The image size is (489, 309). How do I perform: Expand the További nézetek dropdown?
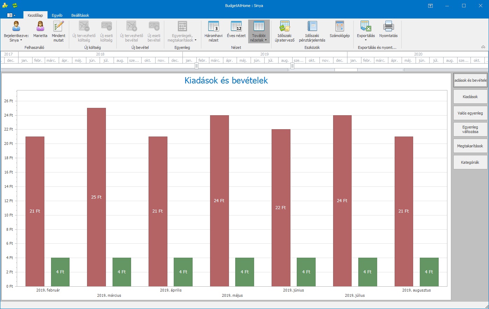click(259, 31)
